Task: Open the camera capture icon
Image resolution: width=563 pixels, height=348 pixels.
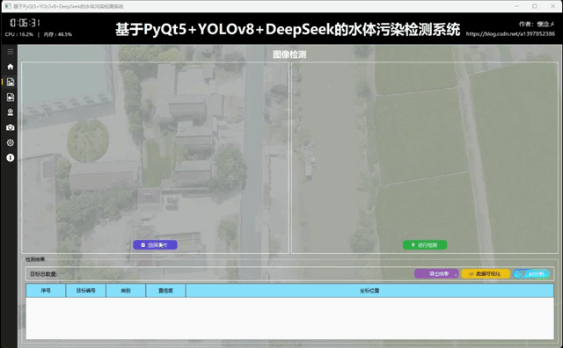Action: (10, 127)
